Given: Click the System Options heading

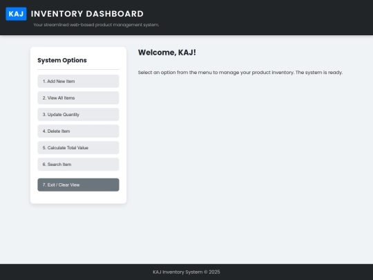Looking at the screenshot, I should pyautogui.click(x=62, y=60).
